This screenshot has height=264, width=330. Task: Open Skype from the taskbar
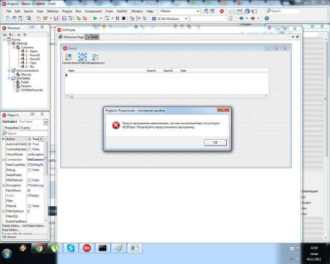[x=71, y=248]
